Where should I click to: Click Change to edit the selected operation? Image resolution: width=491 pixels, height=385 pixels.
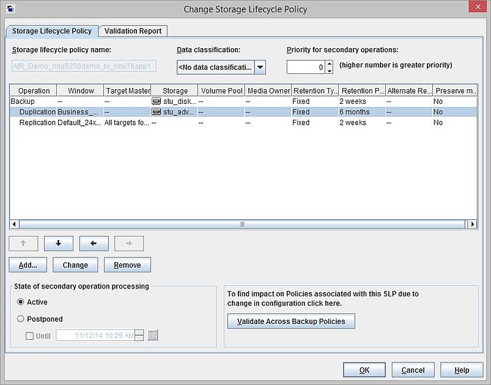click(75, 265)
